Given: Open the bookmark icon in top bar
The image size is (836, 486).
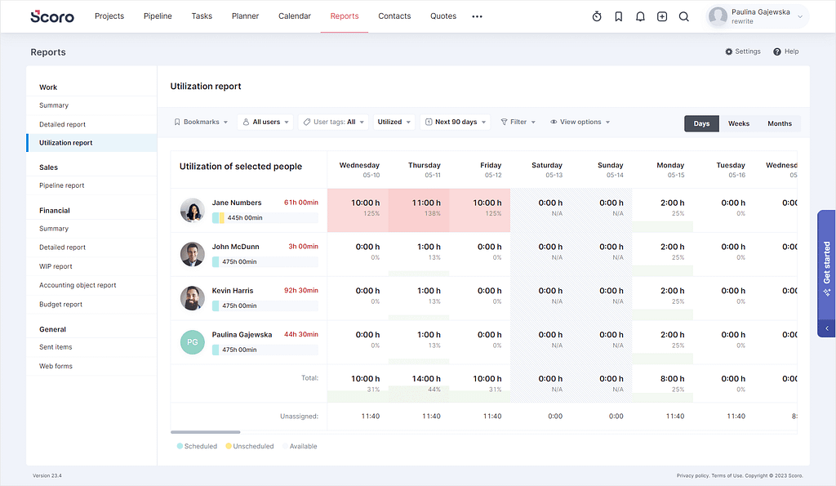Looking at the screenshot, I should tap(619, 16).
